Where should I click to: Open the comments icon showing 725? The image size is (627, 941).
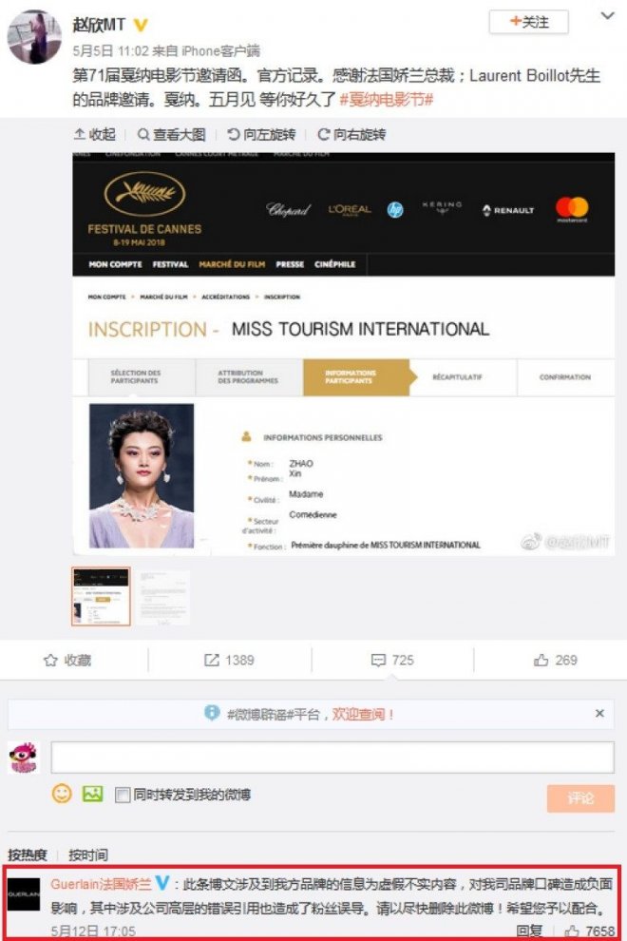pos(378,660)
